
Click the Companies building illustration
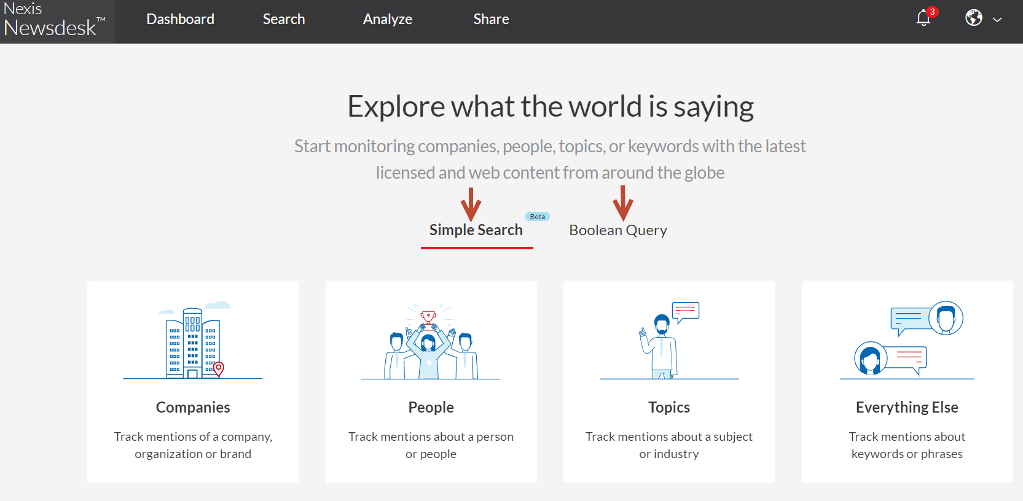[193, 340]
